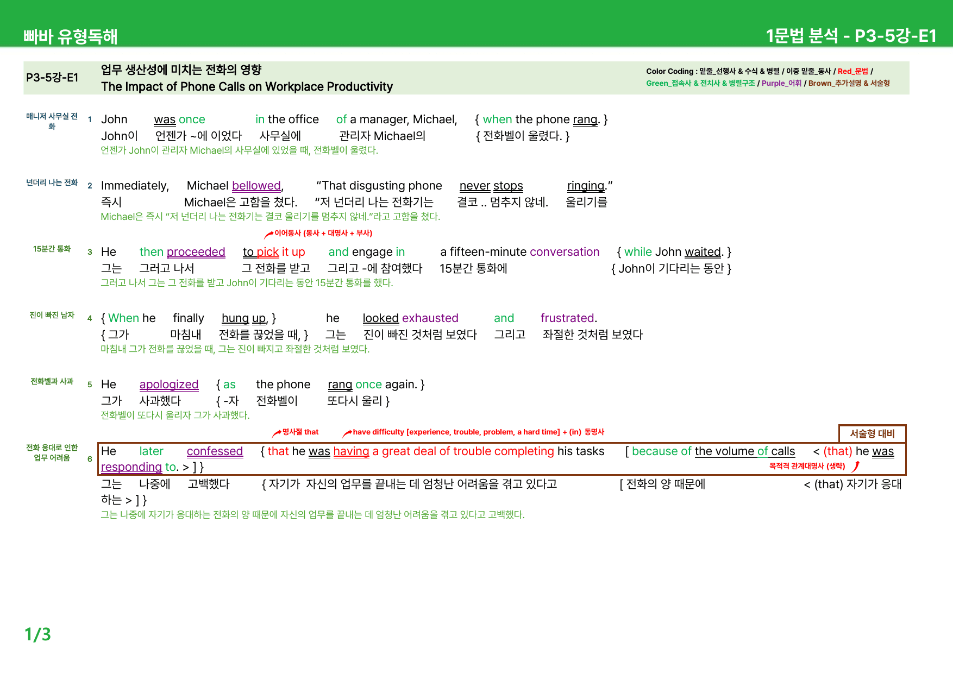The image size is (953, 674).
Task: Click 'looked exhausted' in sentence 4
Action: (x=411, y=318)
